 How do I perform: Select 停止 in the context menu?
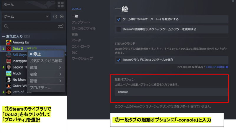point(46,54)
